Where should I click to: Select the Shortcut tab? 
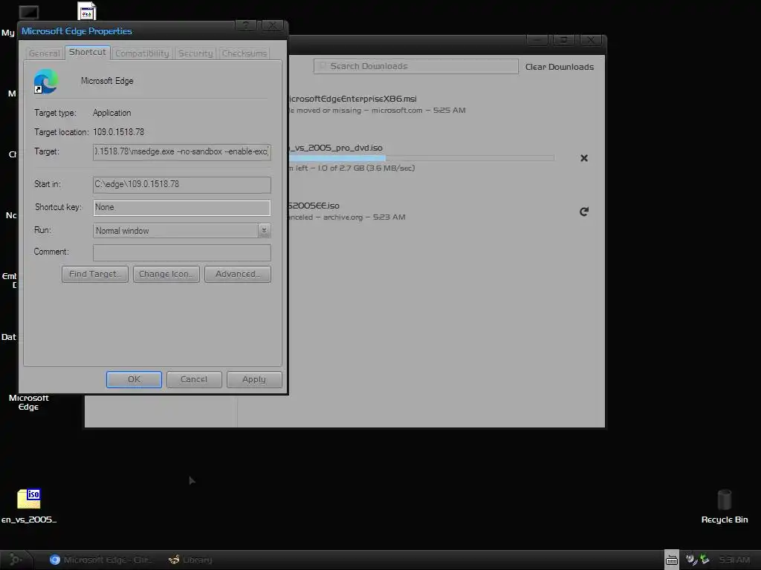[88, 53]
